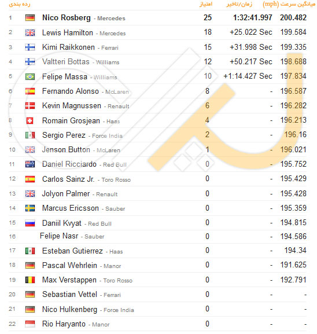Click the Swiss flag next to Romain Grosjean
Viewport: 317px width, 334px height.
30,121
